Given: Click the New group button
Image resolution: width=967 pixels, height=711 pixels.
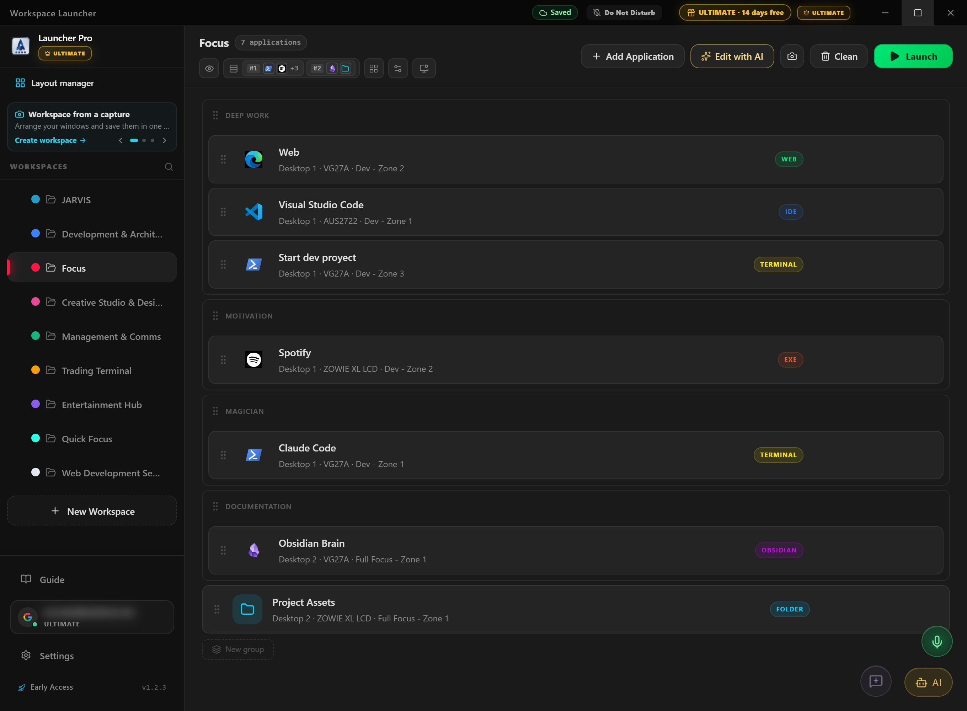Looking at the screenshot, I should 237,649.
